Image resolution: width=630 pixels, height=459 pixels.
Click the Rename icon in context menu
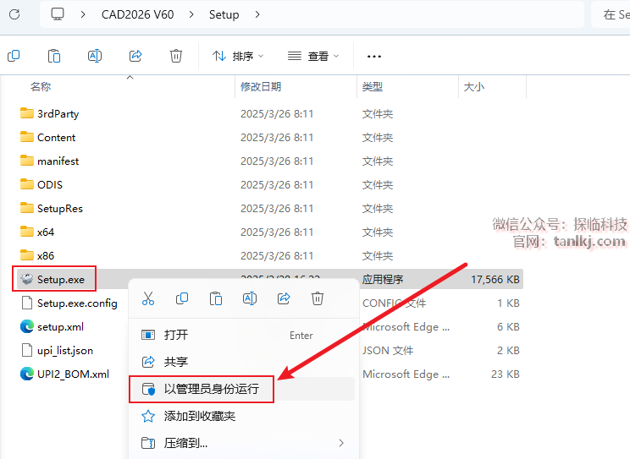[250, 298]
